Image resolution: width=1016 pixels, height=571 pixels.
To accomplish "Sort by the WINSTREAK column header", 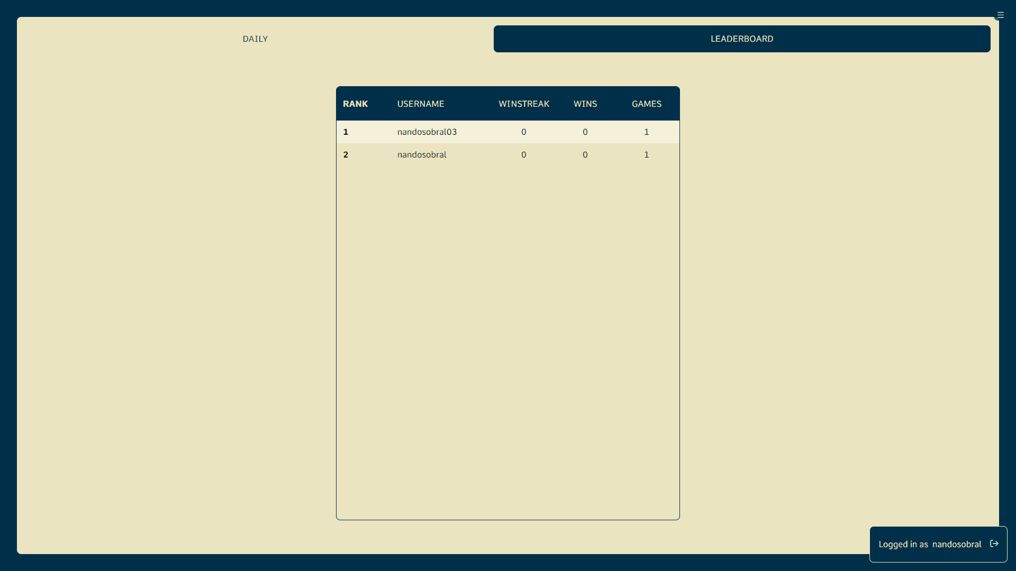I will pyautogui.click(x=524, y=104).
